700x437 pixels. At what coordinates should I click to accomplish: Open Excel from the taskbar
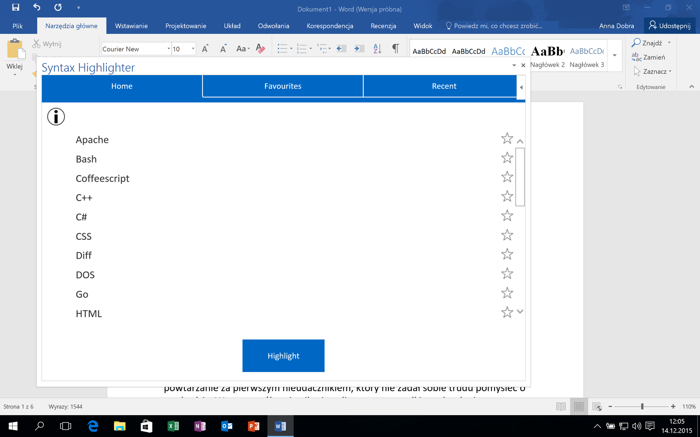coord(173,426)
